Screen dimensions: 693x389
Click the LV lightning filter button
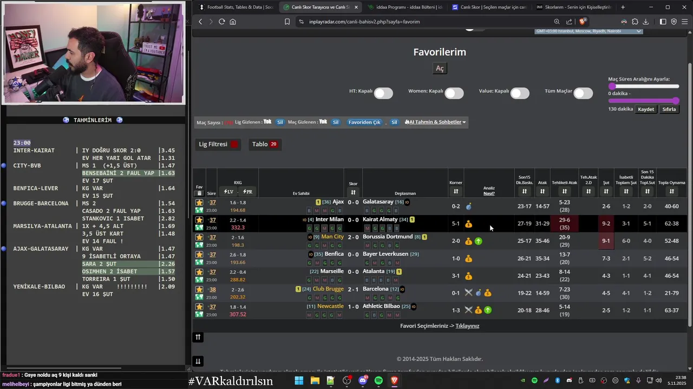pos(228,192)
